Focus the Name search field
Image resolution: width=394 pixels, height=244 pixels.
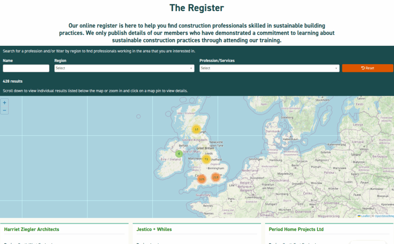[x=26, y=68]
